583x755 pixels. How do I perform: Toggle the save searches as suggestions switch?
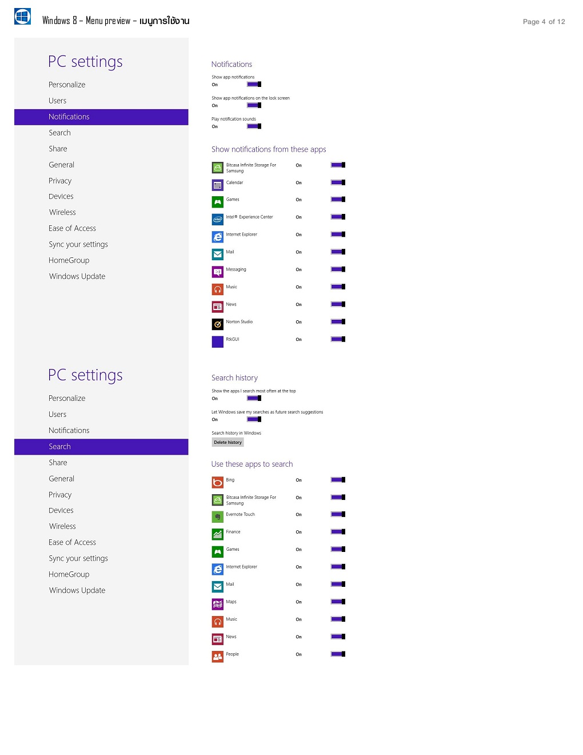point(254,419)
